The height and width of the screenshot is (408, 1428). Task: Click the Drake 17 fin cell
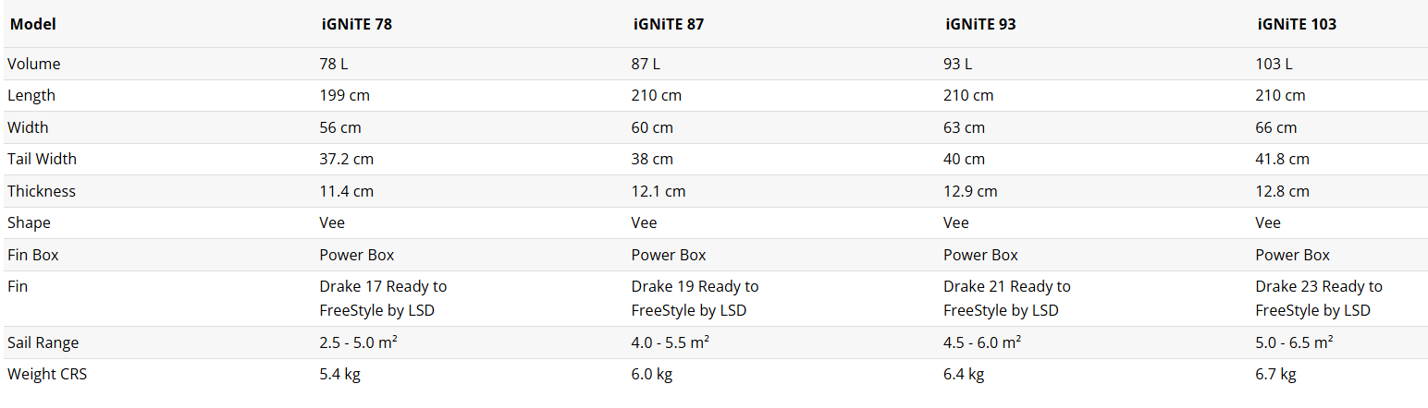point(383,298)
